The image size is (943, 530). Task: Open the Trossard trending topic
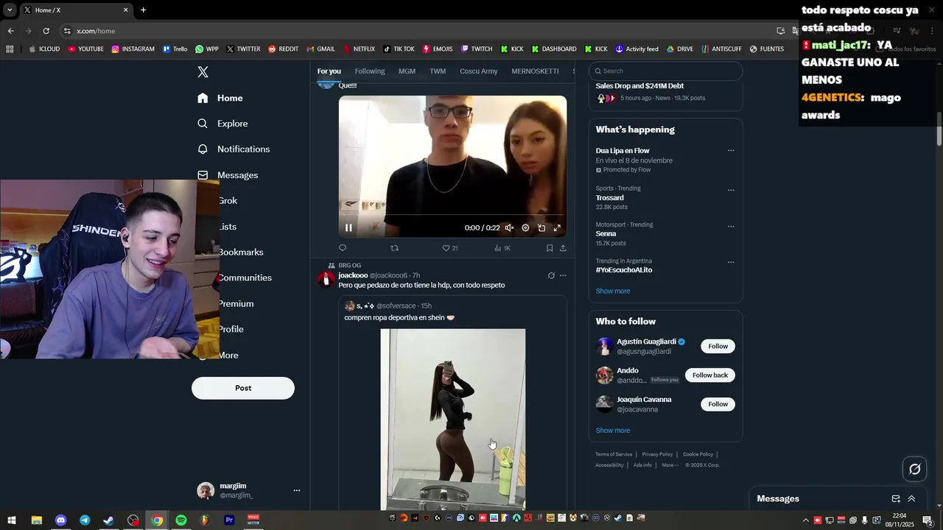tap(610, 197)
